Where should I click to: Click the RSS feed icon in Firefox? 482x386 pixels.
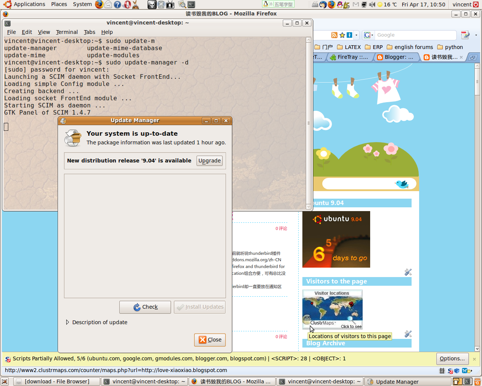pyautogui.click(x=334, y=35)
